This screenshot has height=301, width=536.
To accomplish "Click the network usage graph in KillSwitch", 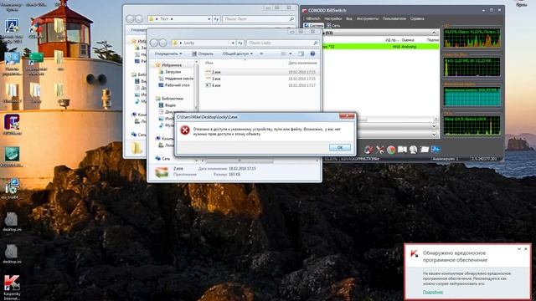I will (x=472, y=125).
